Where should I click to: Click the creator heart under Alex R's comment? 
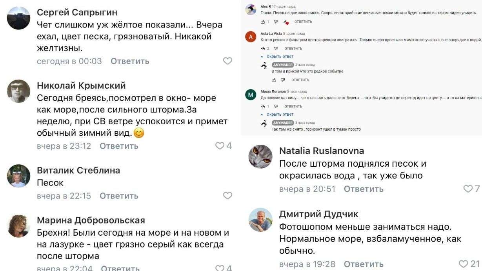click(287, 22)
